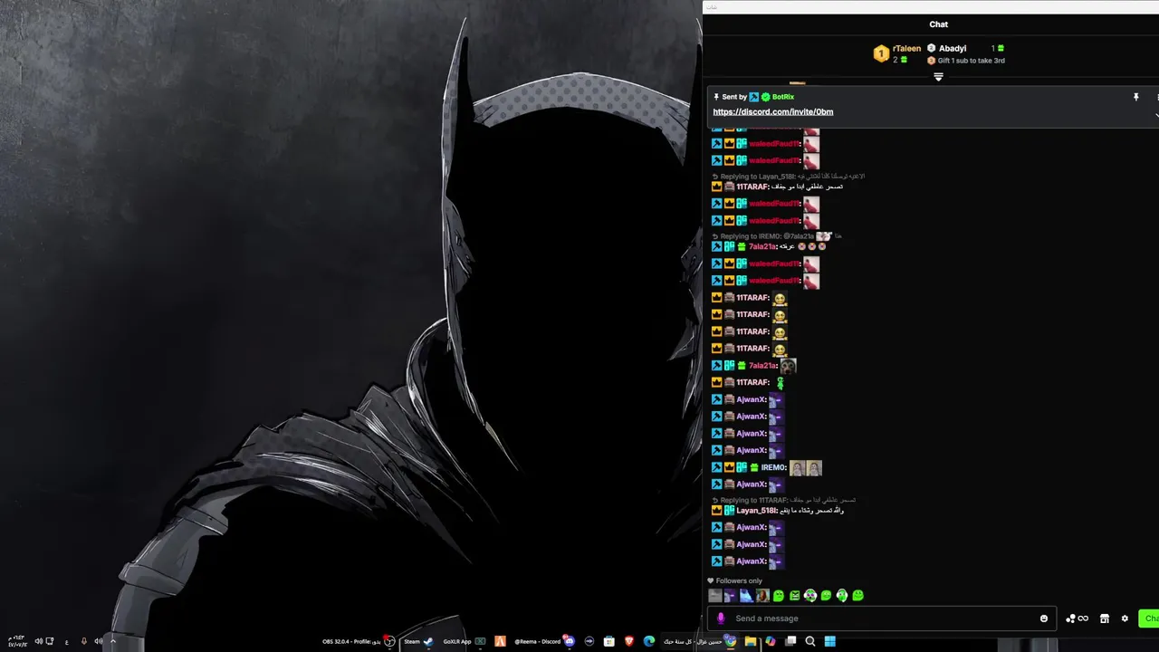Open the Windows Start menu
1159x652 pixels.
[x=829, y=641]
